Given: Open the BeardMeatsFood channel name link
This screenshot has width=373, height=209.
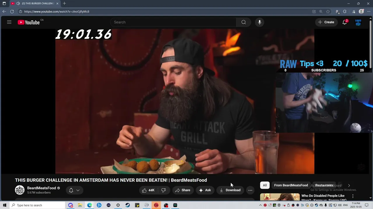Looking at the screenshot, I should (42, 188).
